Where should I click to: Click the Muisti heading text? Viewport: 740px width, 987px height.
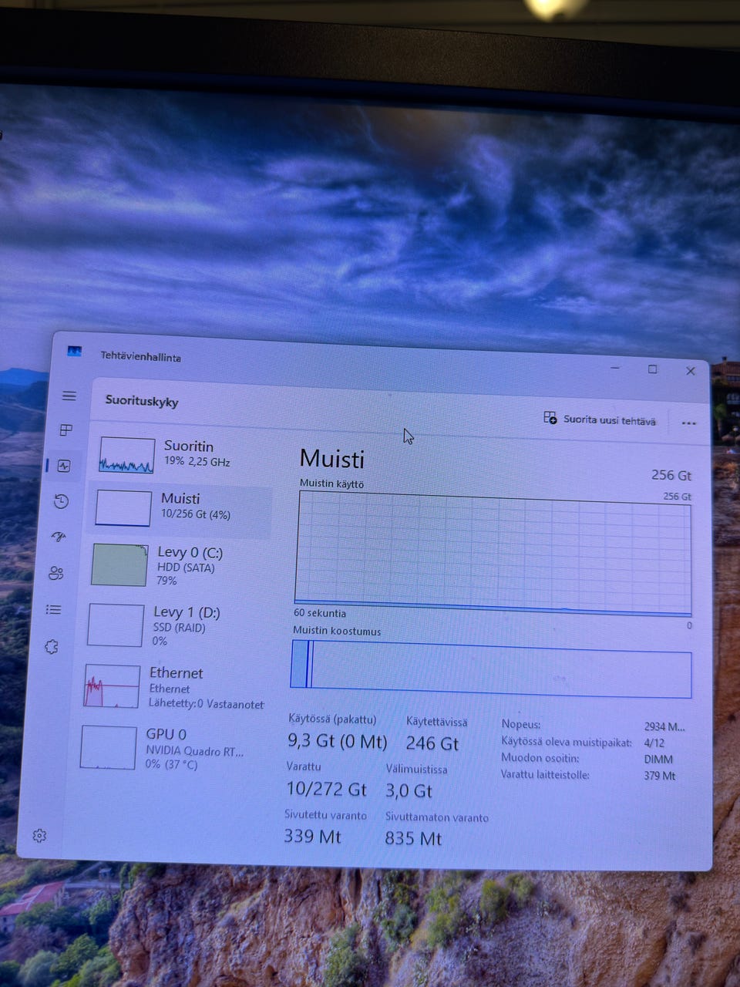click(331, 459)
